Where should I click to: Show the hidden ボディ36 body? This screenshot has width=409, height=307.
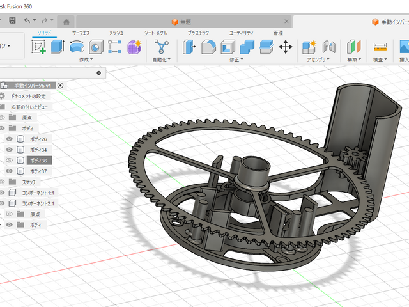(x=10, y=161)
